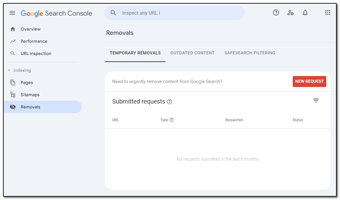Switch to the SafeSearch Filtering tab

click(250, 53)
